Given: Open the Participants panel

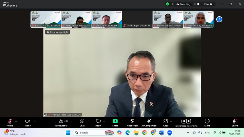Looking at the screenshot, I should pos(61,123).
